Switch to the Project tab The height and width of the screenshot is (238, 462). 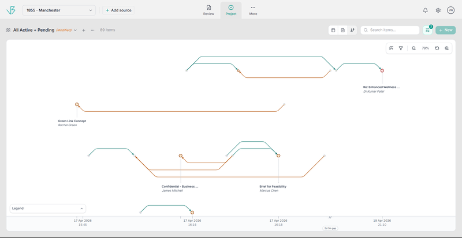click(231, 10)
